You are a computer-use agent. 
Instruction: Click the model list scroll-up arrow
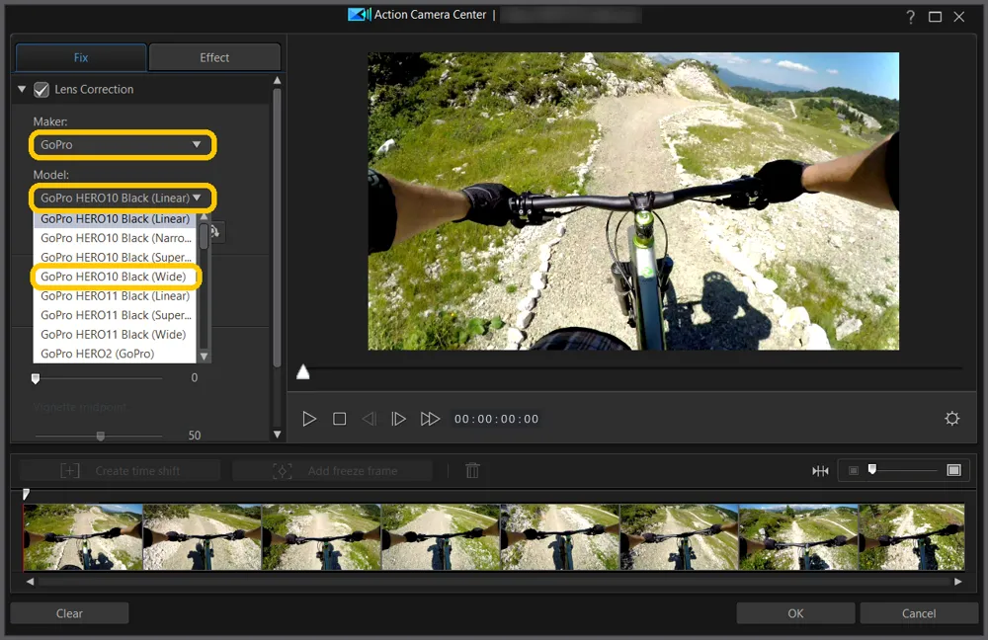[204, 217]
